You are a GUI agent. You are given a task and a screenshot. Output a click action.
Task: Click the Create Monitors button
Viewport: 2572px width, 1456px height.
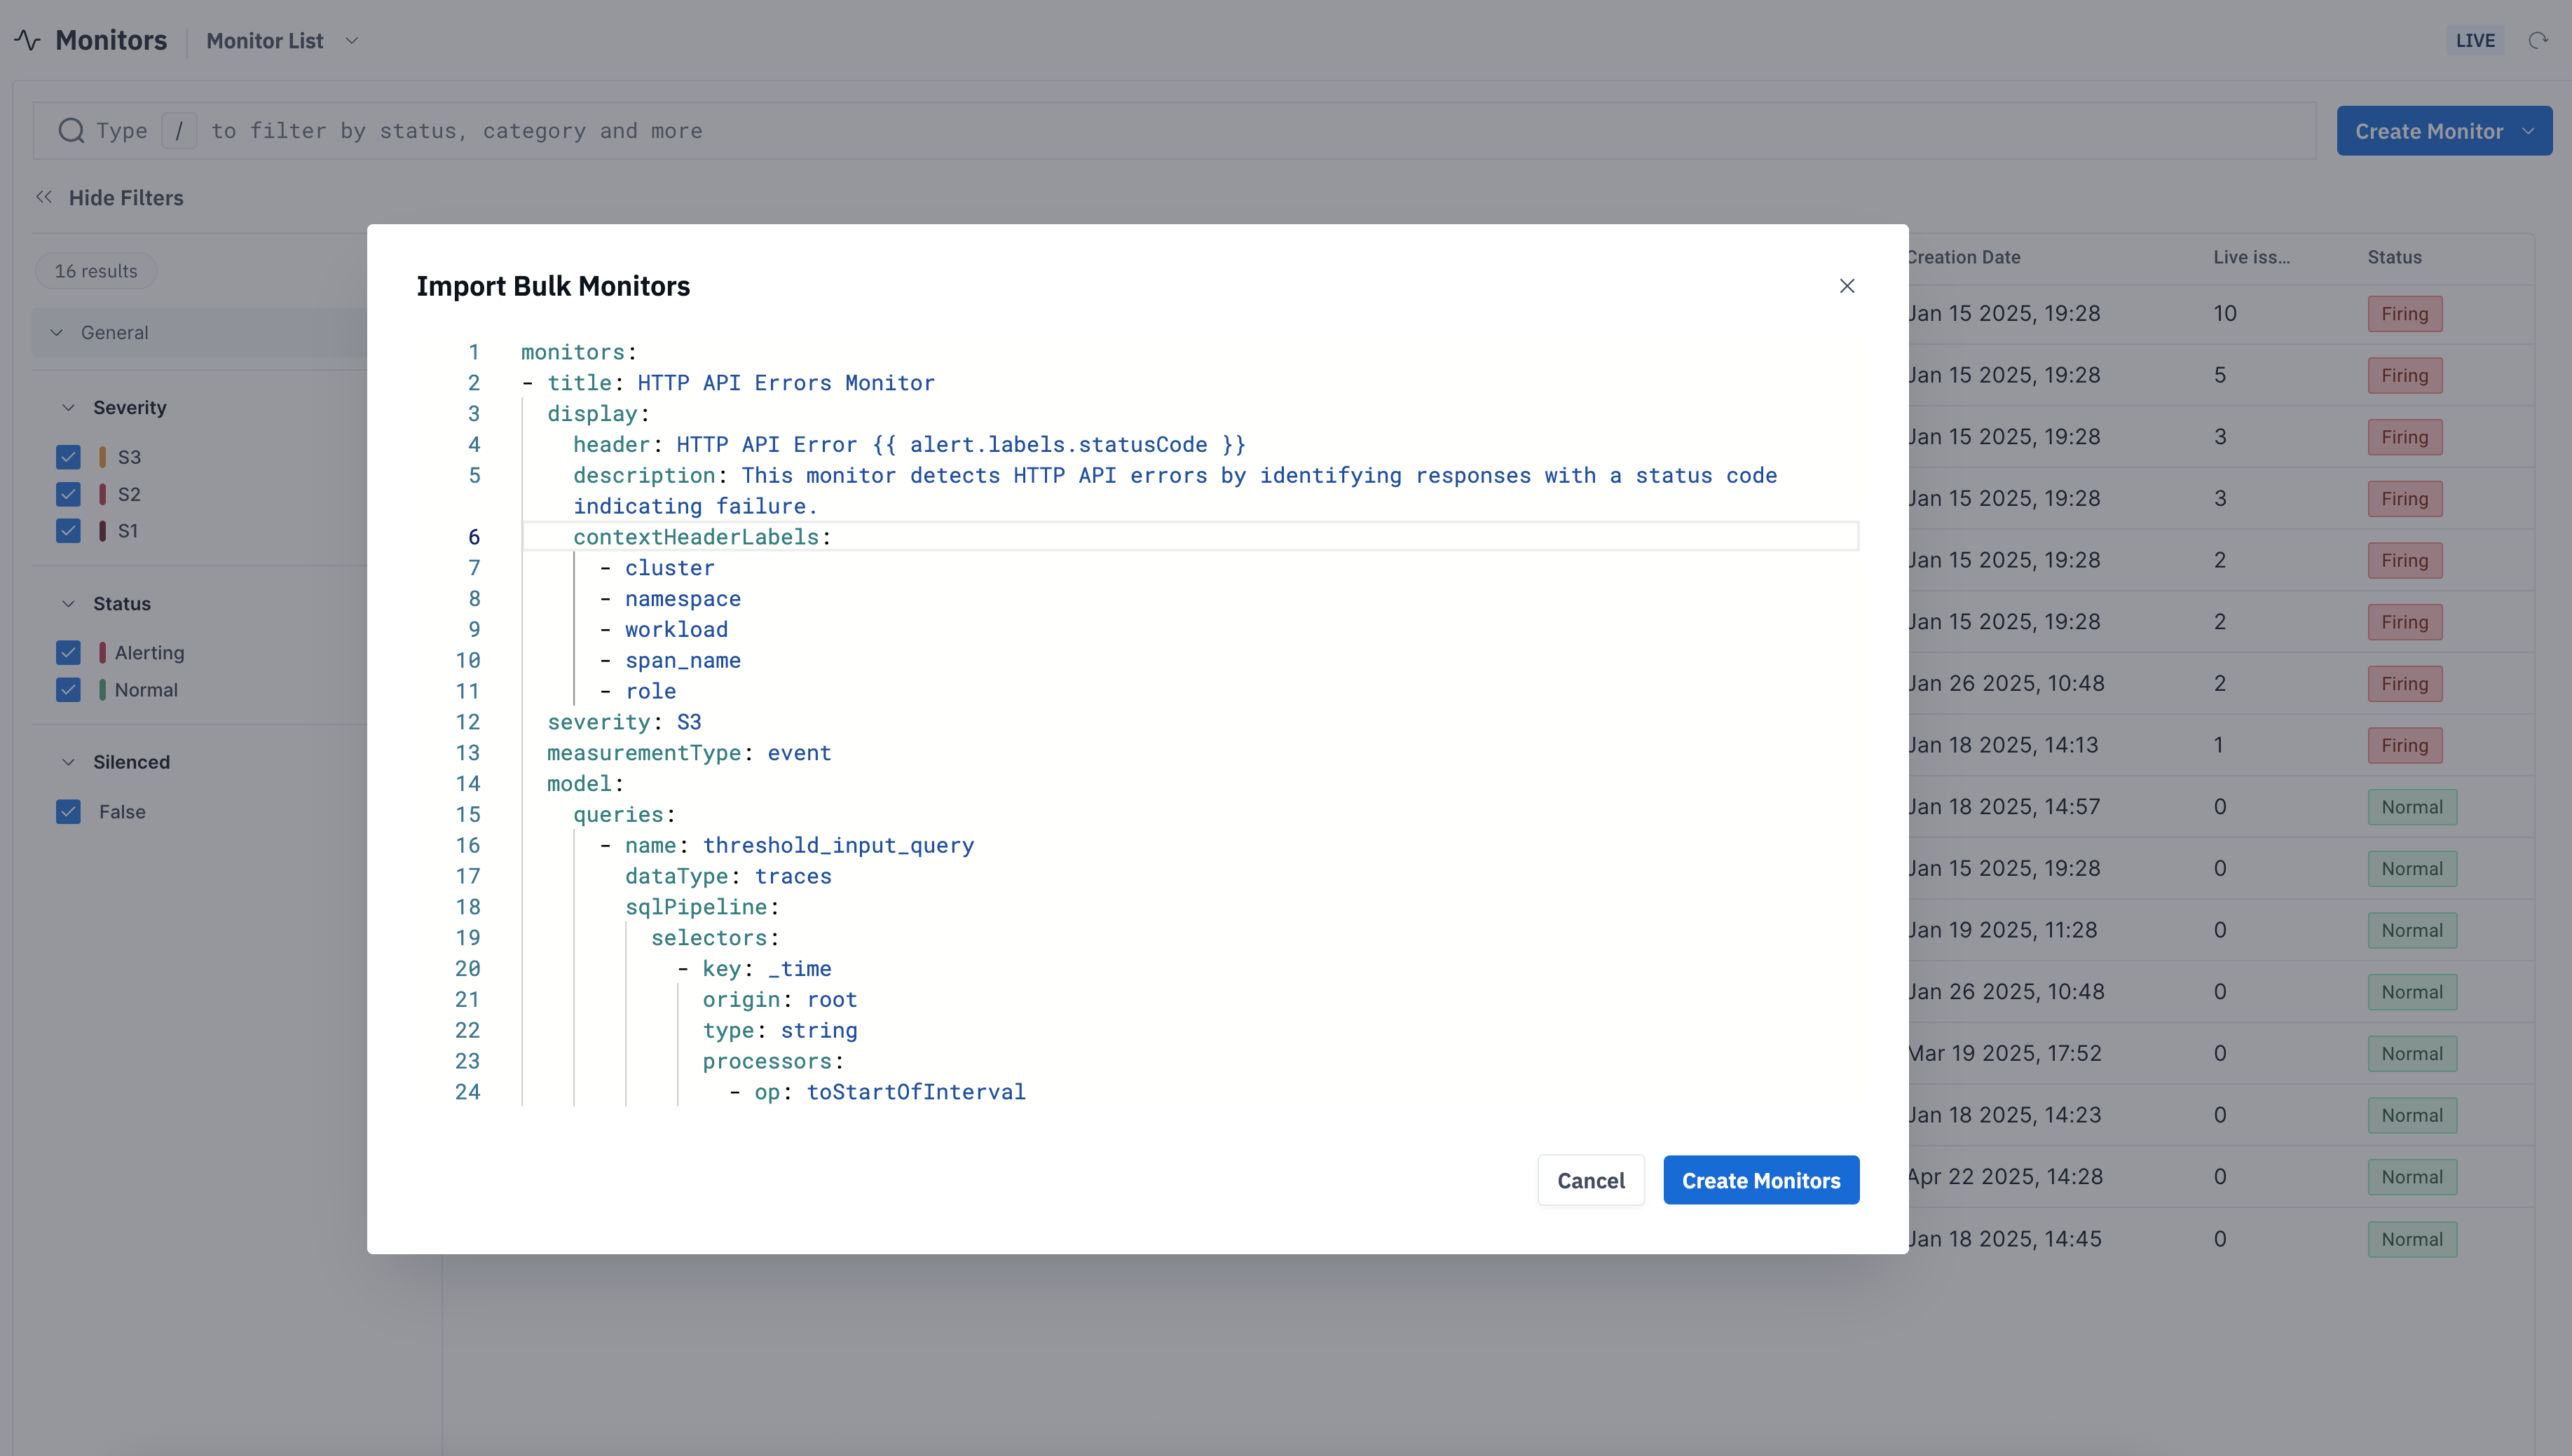pos(1760,1180)
